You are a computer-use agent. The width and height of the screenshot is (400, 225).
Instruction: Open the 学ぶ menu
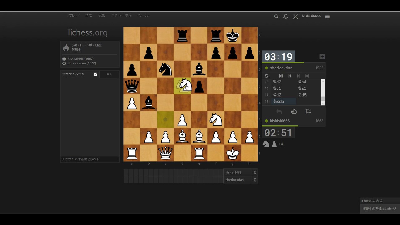88,16
